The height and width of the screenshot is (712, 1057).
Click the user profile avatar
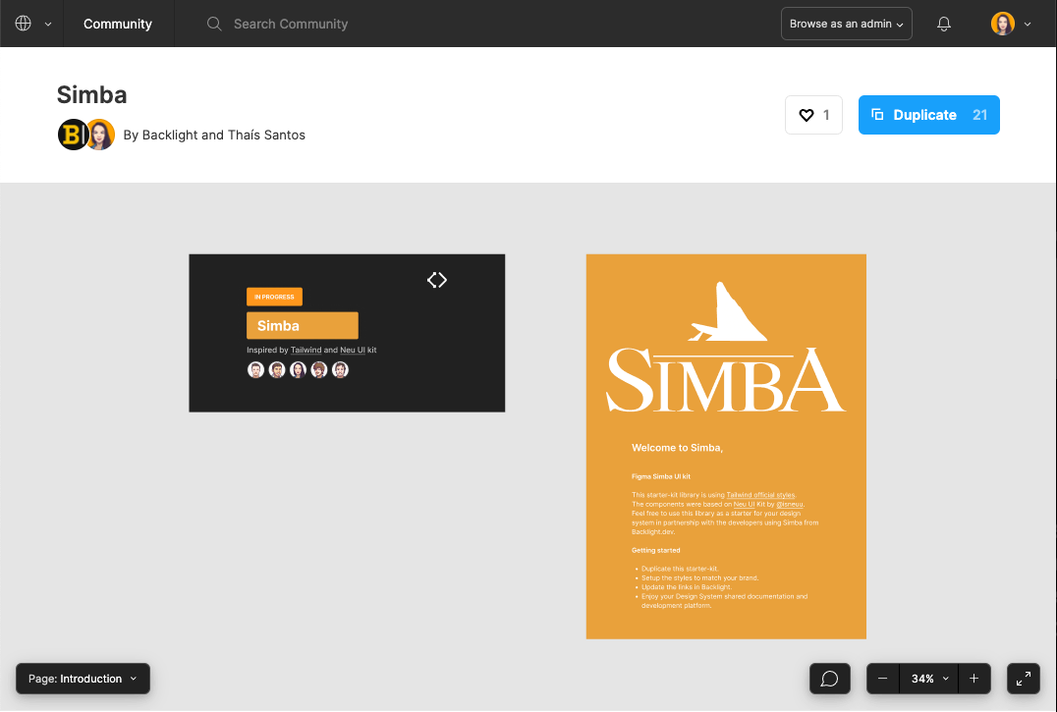(x=1002, y=24)
